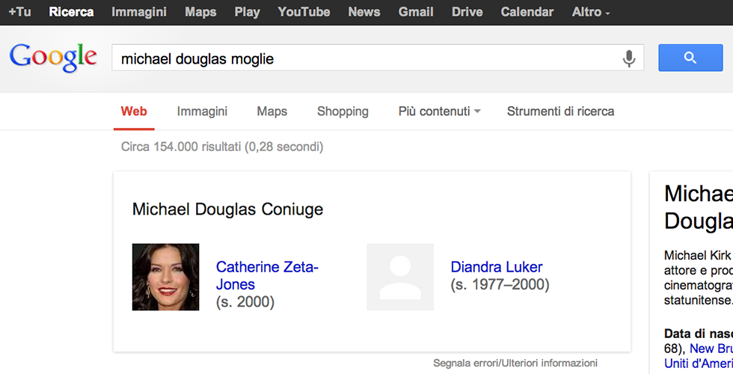Switch to the Immagini results tab
Image resolution: width=733 pixels, height=374 pixels.
[x=202, y=111]
